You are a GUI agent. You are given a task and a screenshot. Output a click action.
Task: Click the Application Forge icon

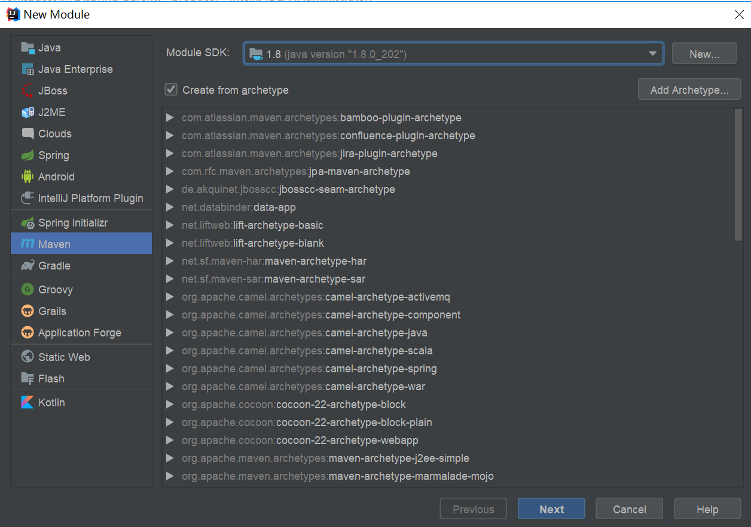(x=28, y=333)
